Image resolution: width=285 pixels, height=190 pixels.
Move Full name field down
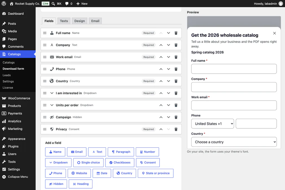(168, 33)
